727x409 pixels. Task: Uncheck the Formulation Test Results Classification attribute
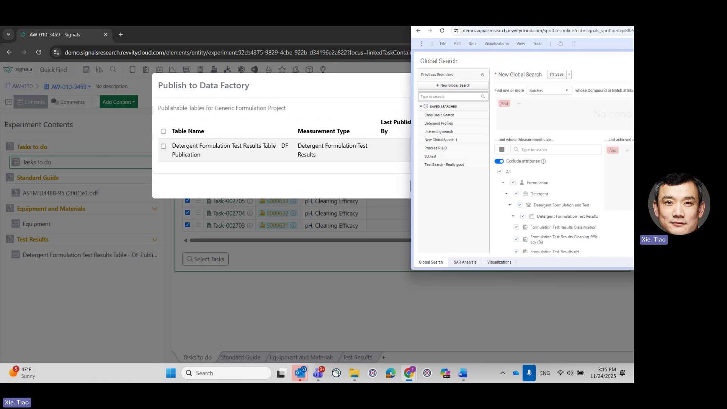click(x=516, y=227)
